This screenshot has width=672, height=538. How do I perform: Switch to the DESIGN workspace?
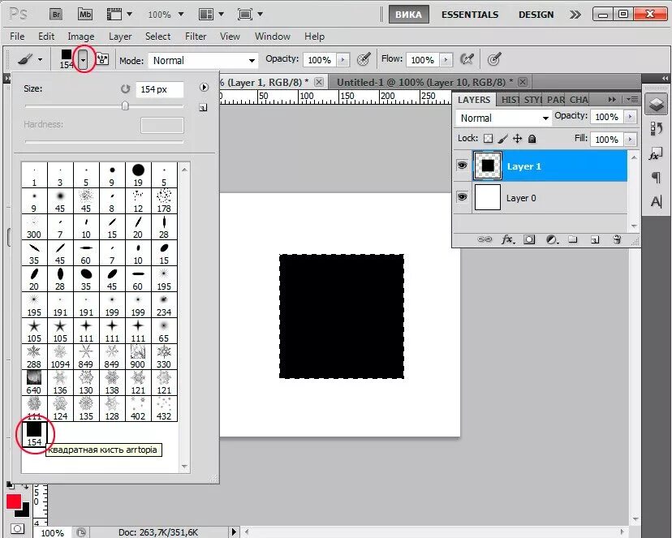point(536,15)
